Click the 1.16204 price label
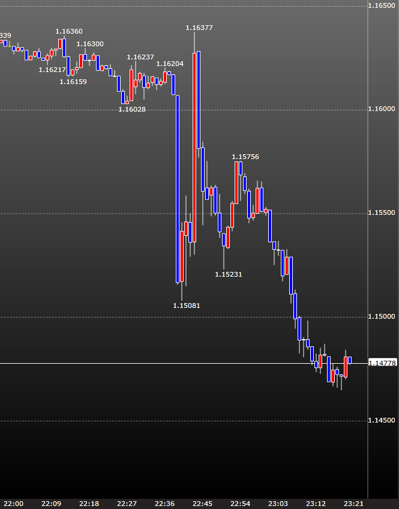This screenshot has height=509, width=399. click(x=170, y=64)
